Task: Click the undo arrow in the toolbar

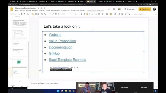Action: coord(16,14)
